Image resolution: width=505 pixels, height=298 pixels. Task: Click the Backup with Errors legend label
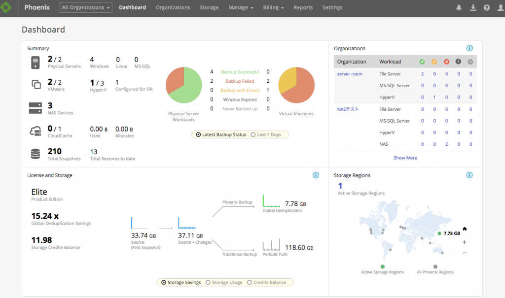[240, 91]
